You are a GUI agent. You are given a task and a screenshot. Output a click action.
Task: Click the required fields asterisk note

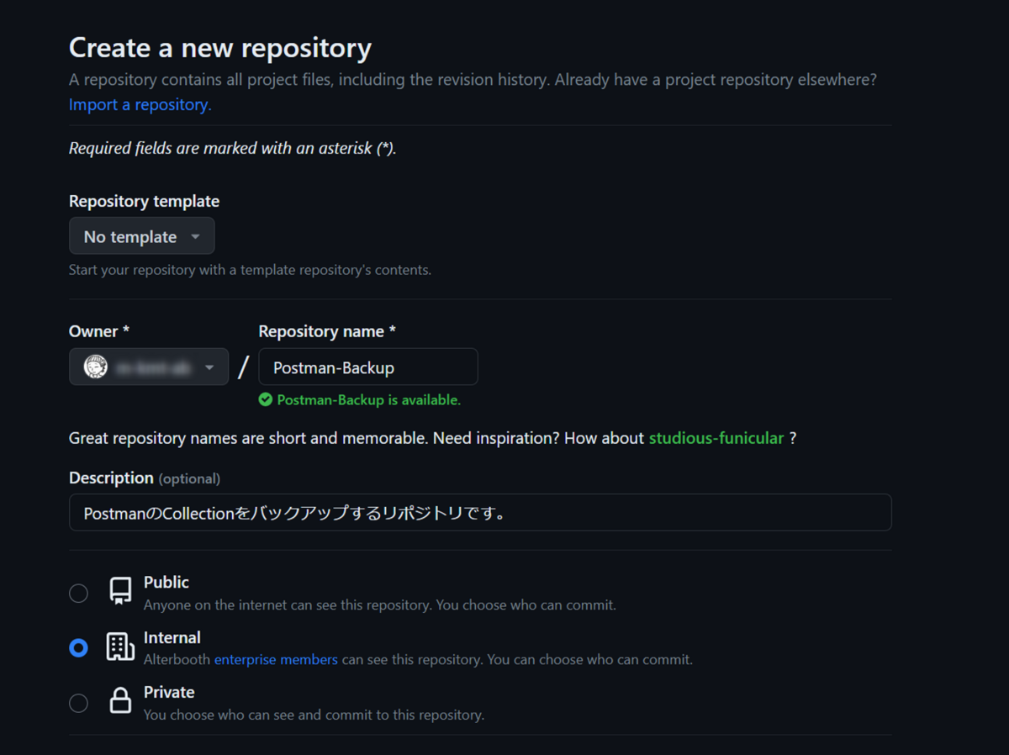(233, 148)
